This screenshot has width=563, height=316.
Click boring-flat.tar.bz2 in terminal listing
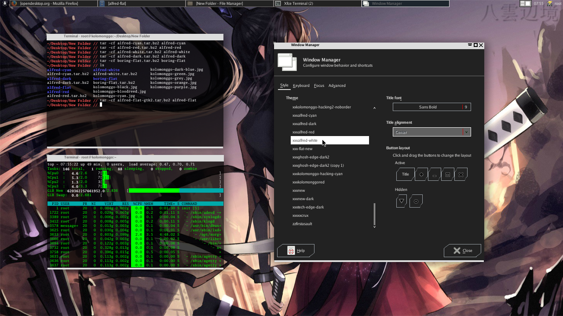(x=114, y=83)
